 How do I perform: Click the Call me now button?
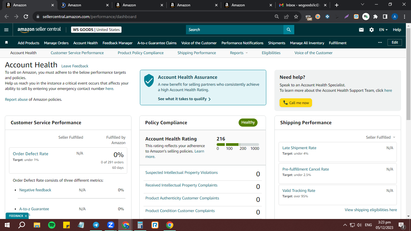296,103
